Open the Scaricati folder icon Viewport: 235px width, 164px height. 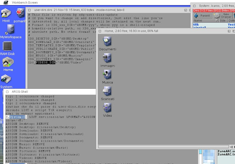108,94
